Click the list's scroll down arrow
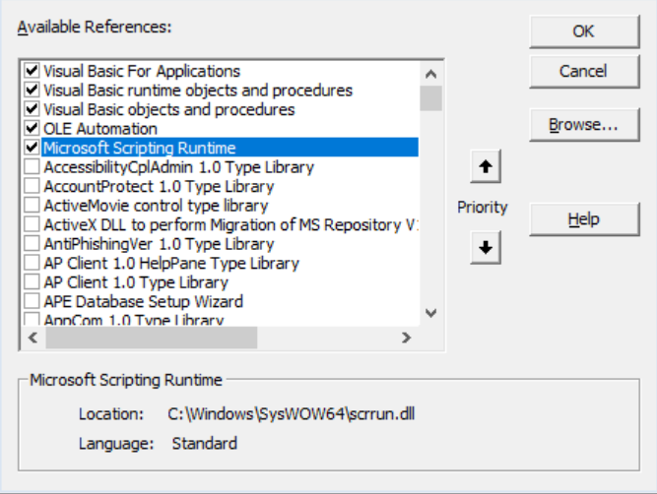 430,313
